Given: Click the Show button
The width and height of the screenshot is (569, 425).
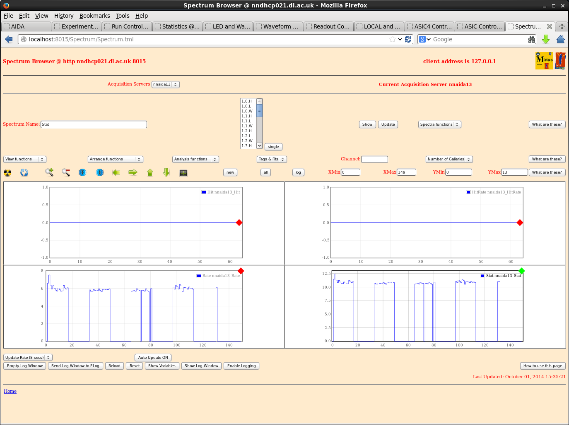Looking at the screenshot, I should 367,124.
